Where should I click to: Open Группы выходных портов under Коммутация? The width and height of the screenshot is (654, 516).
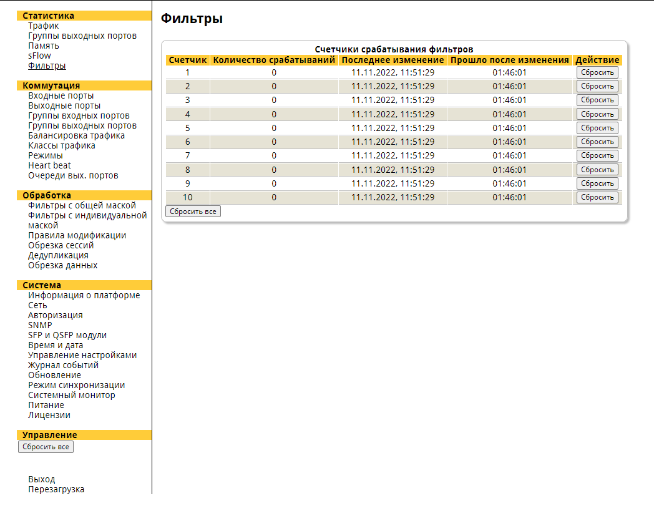[82, 125]
